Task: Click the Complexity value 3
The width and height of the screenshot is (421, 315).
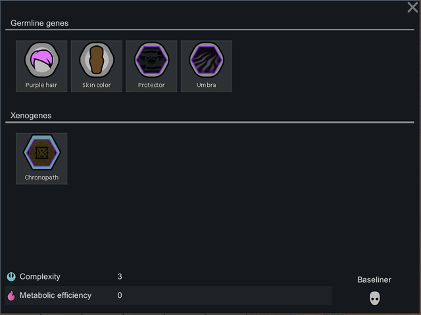Action: [120, 277]
